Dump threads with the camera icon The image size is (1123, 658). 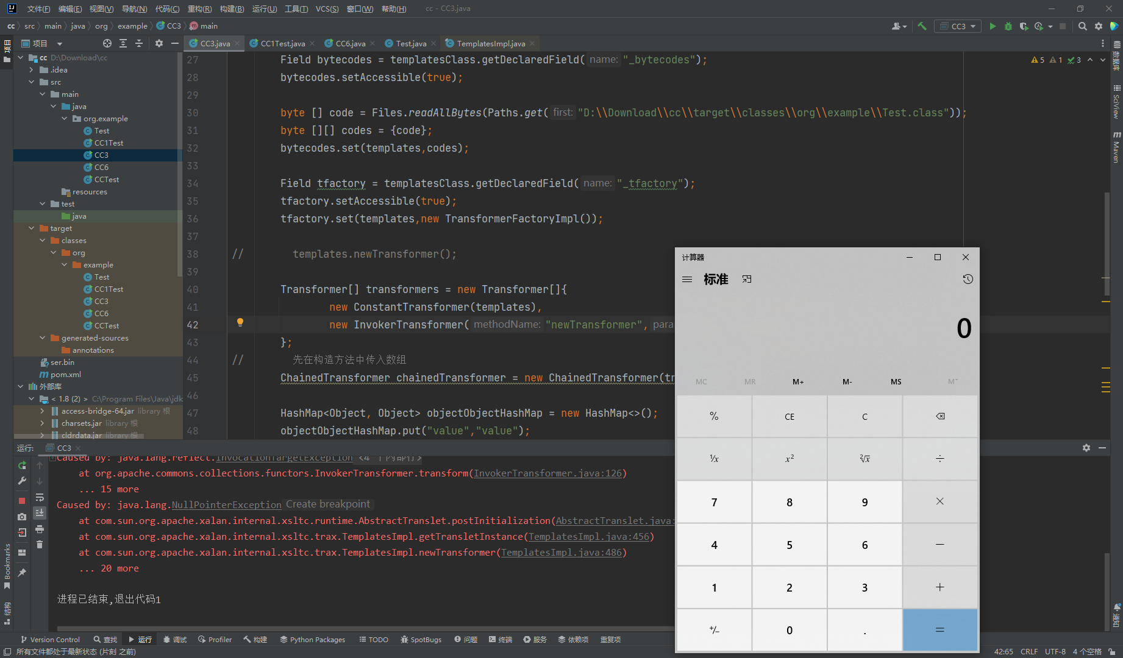[x=22, y=516]
